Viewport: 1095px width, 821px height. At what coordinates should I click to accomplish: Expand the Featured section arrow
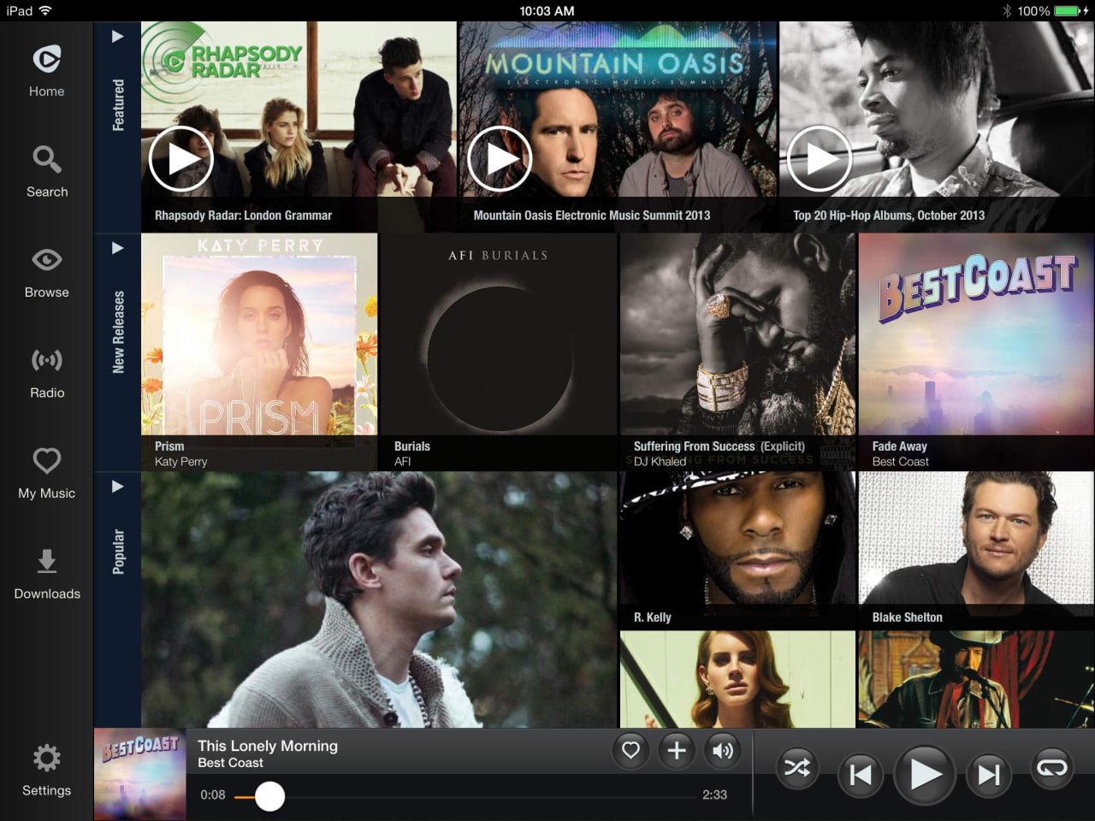117,37
